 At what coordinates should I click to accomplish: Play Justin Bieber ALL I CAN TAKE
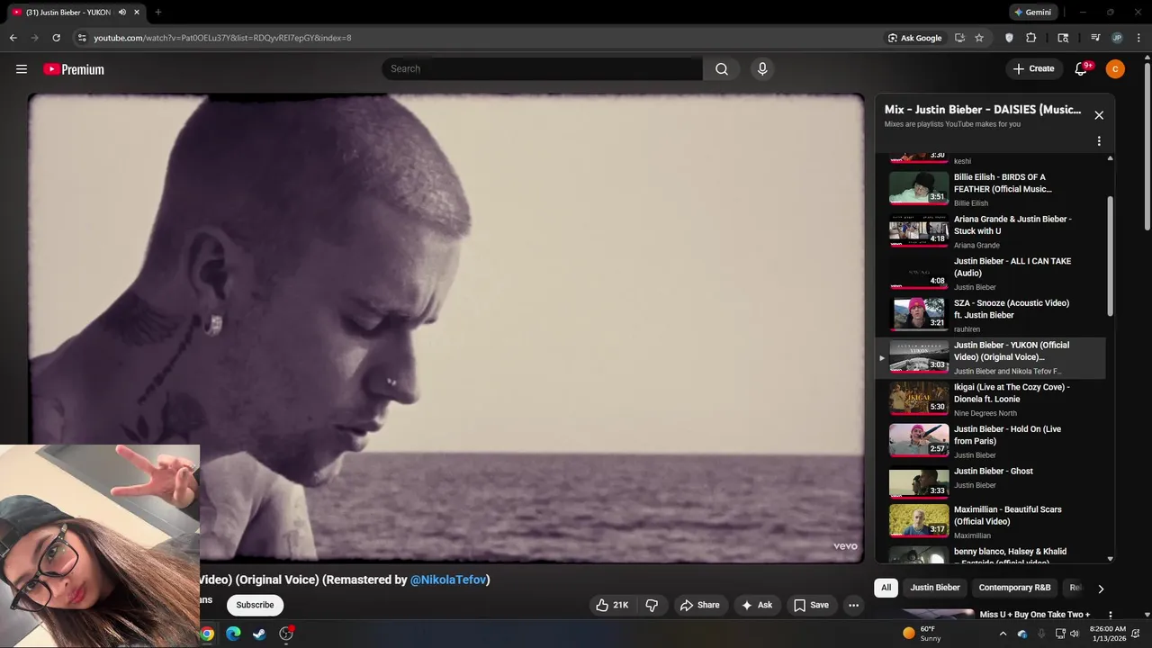pyautogui.click(x=990, y=273)
